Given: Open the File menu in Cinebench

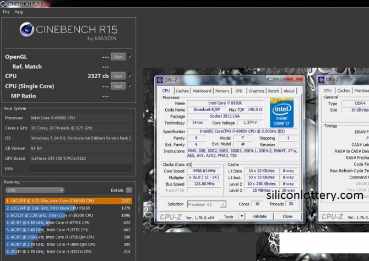Looking at the screenshot, I should click(6, 12).
